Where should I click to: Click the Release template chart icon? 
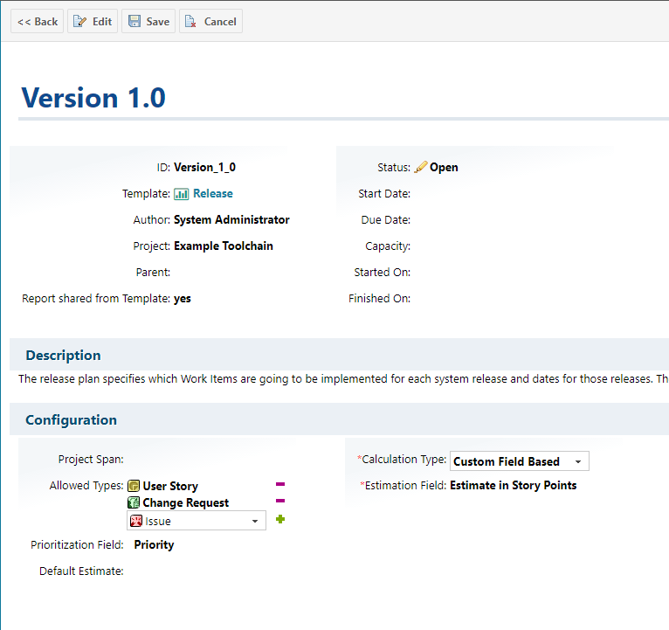tap(182, 194)
